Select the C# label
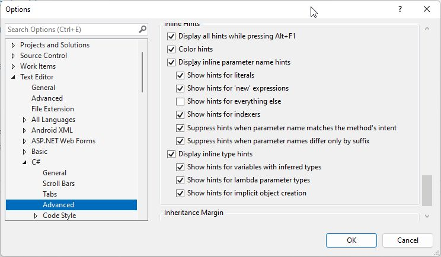The width and height of the screenshot is (441, 257). (36, 162)
